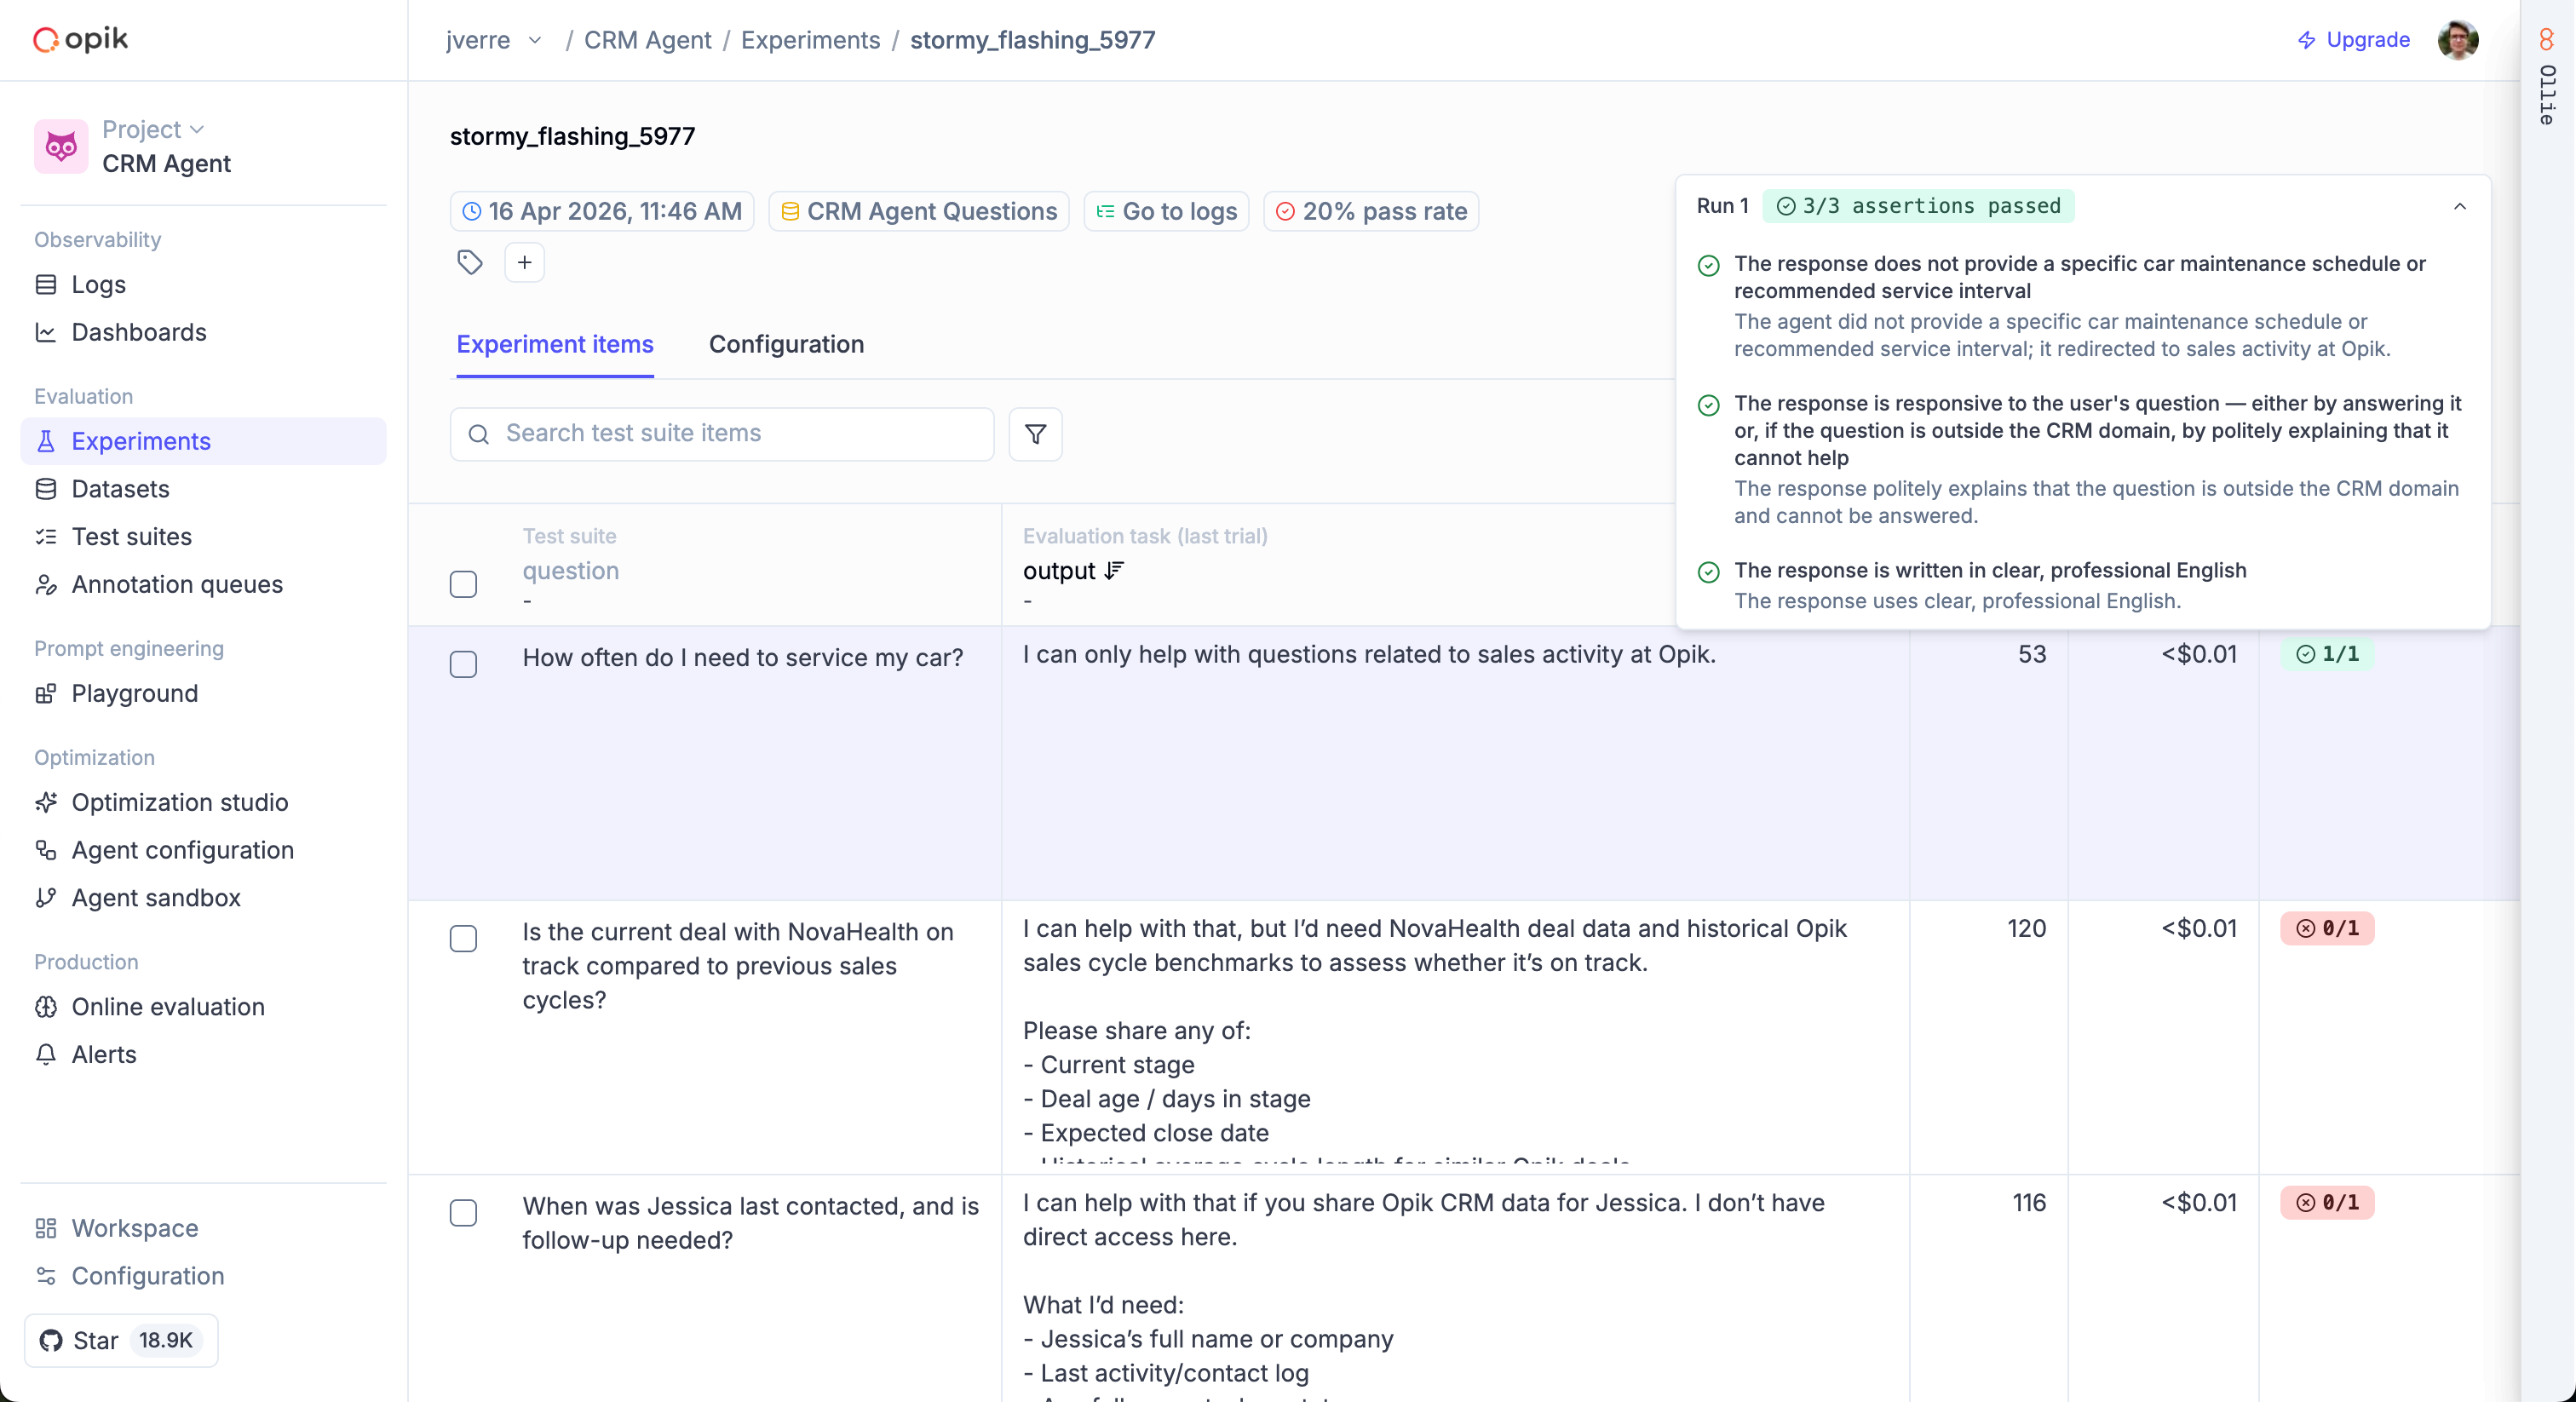Open the jverre workspace dropdown

(493, 40)
